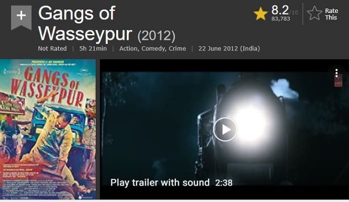
Task: Click the Not Rated certificate label
Action: click(x=52, y=48)
